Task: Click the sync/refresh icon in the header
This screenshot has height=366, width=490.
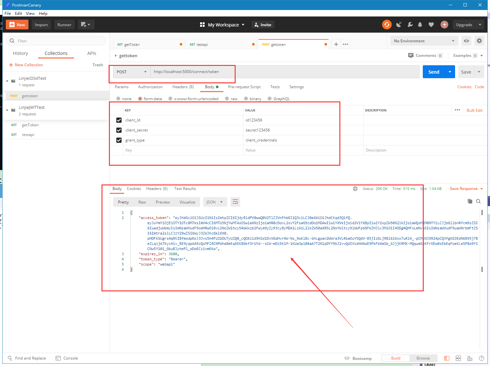Action: pos(387,25)
